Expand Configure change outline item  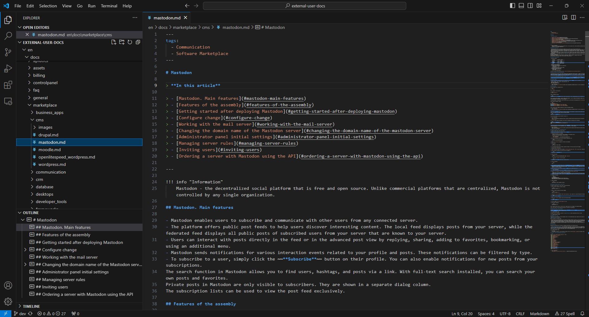pos(25,250)
